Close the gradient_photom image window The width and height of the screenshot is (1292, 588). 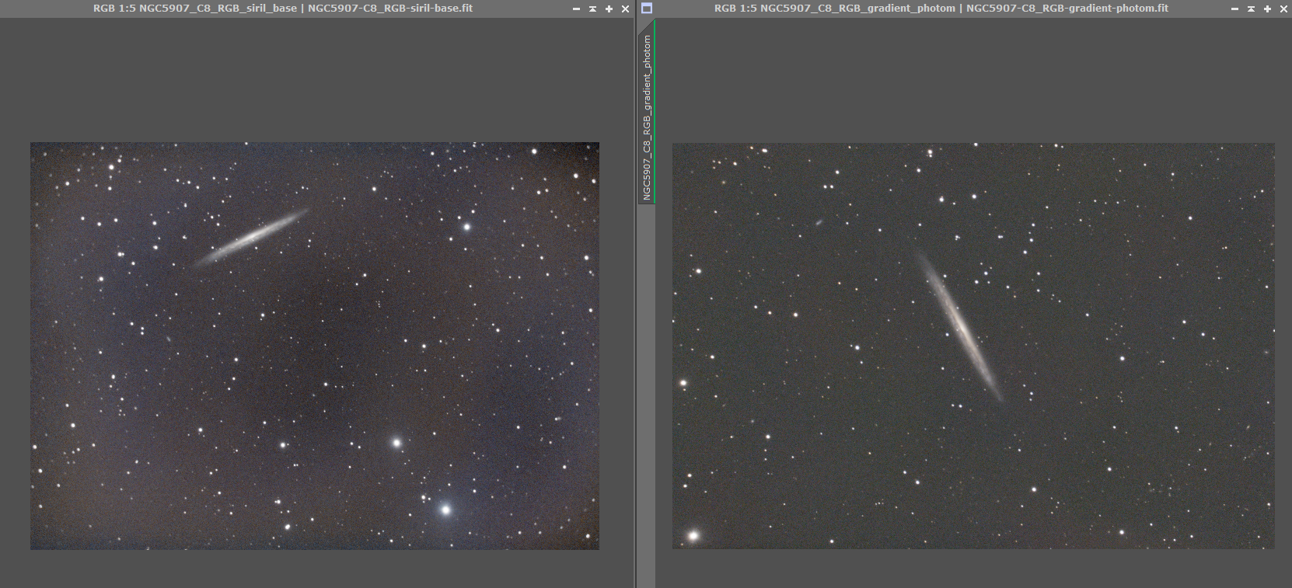point(1283,9)
